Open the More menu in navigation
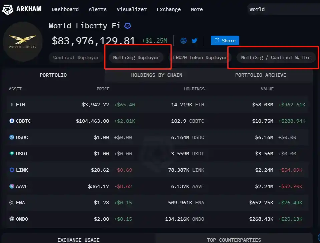Viewport: 320px width, 243px height. click(197, 9)
